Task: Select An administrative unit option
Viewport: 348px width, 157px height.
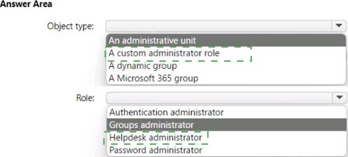Action: [226, 40]
